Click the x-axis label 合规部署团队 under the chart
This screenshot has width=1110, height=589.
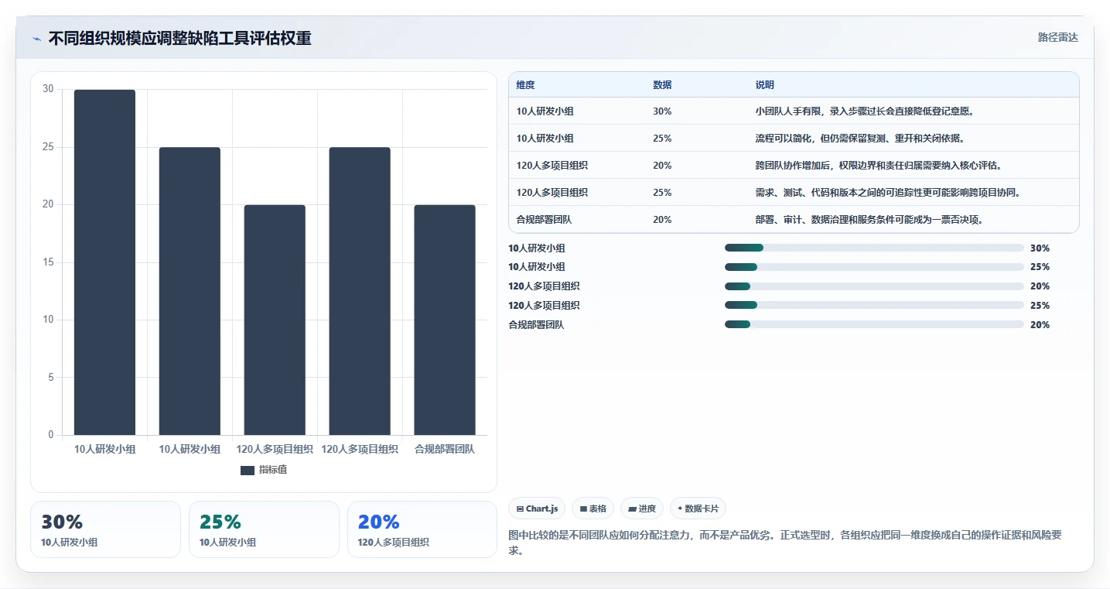[445, 449]
